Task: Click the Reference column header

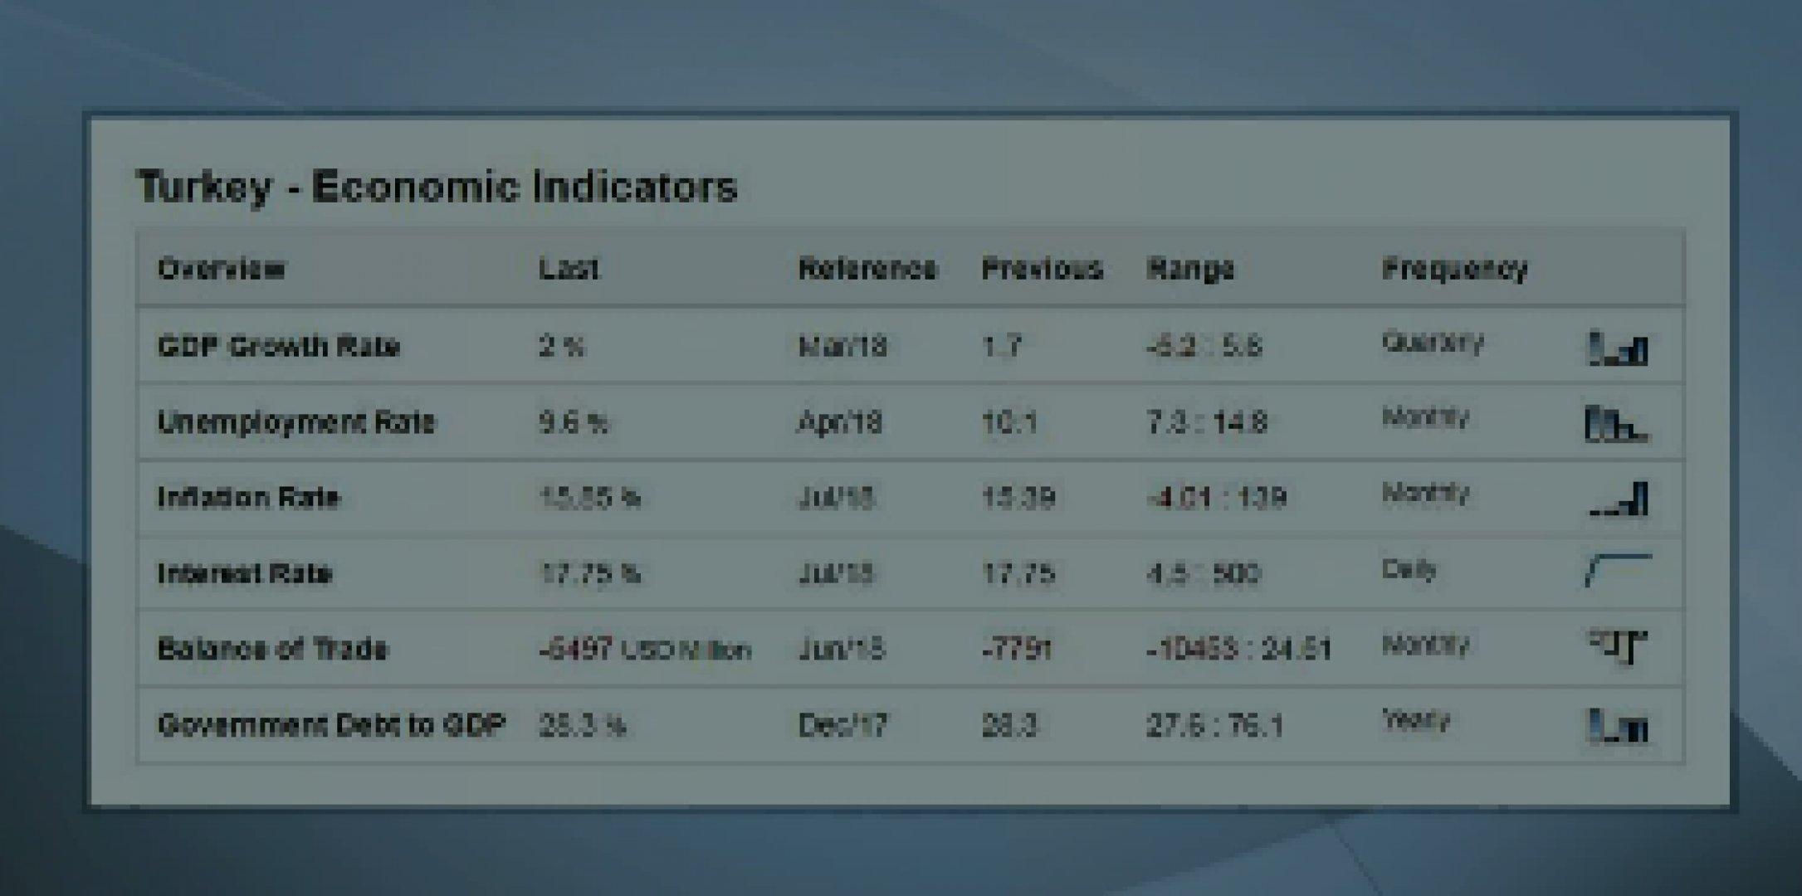Action: [867, 269]
